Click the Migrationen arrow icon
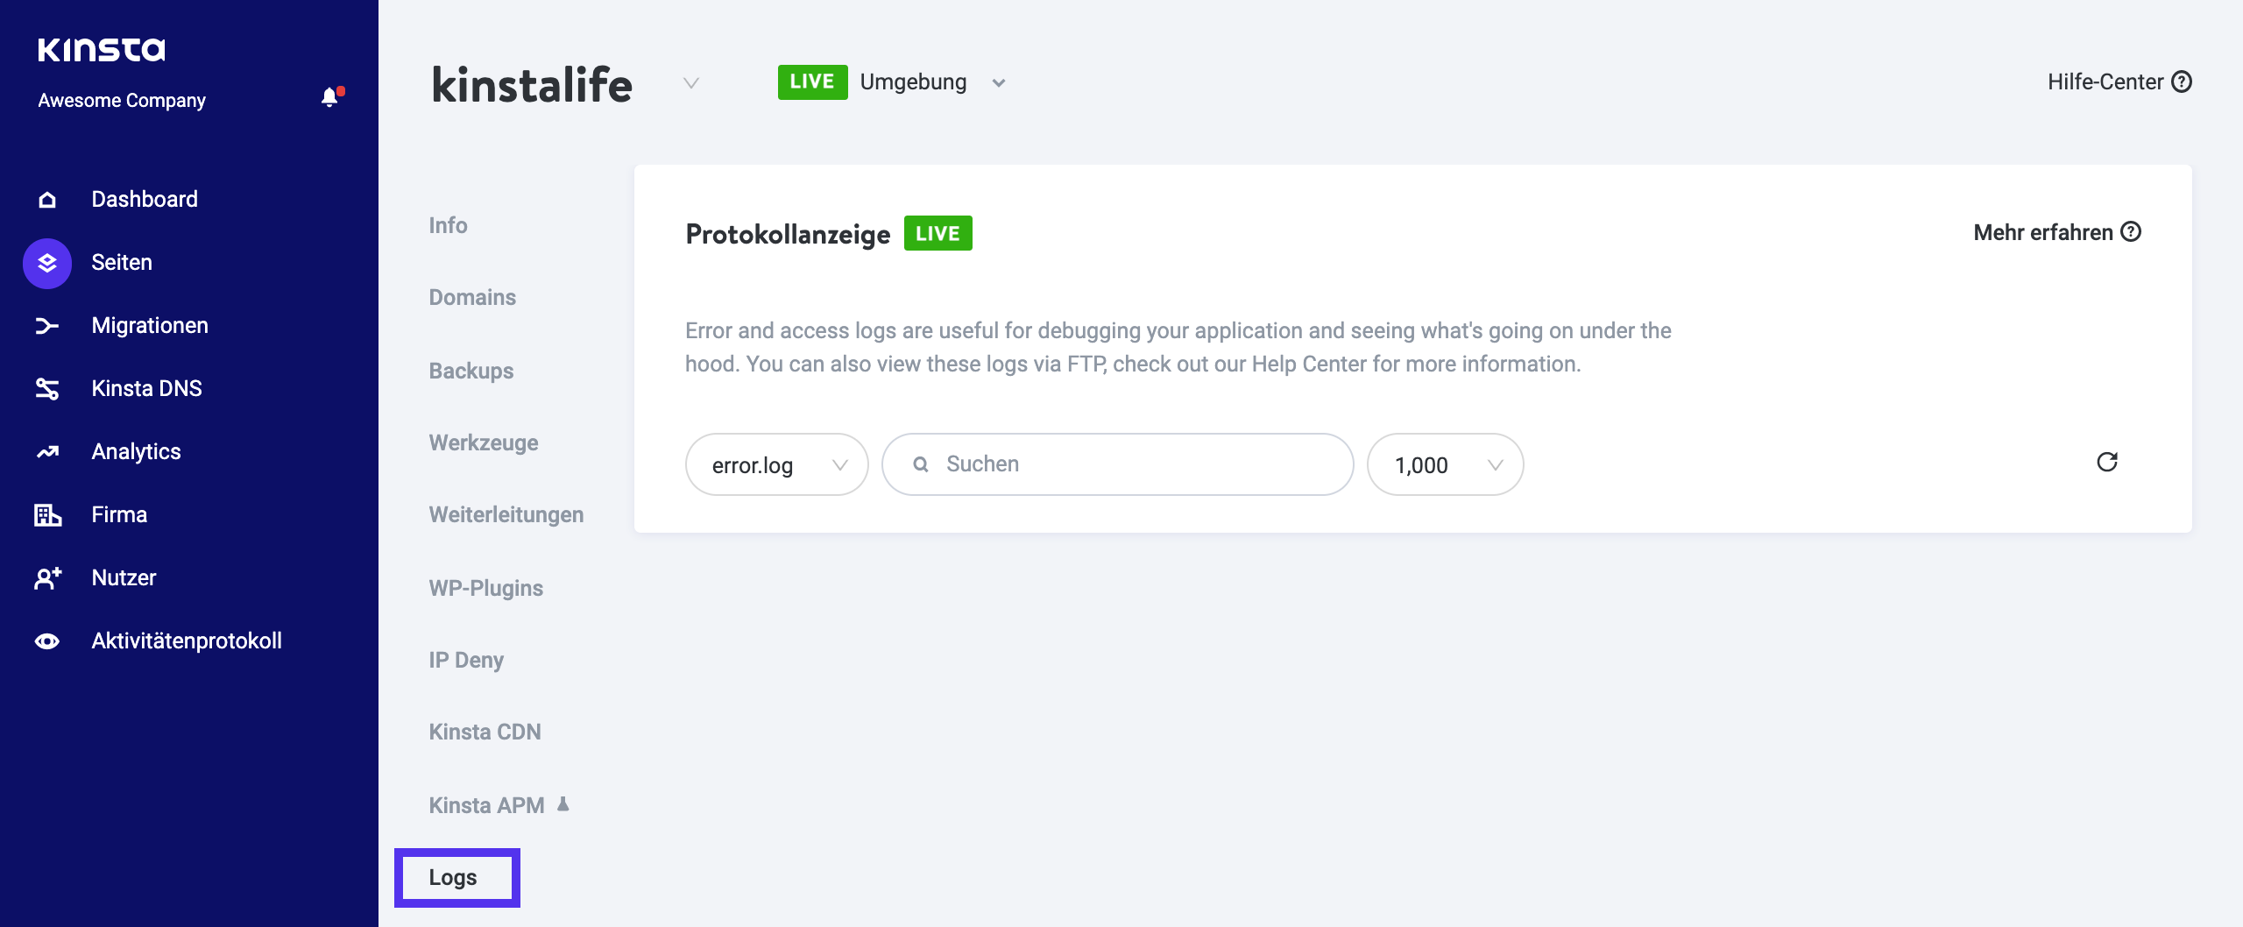 pyautogui.click(x=47, y=326)
